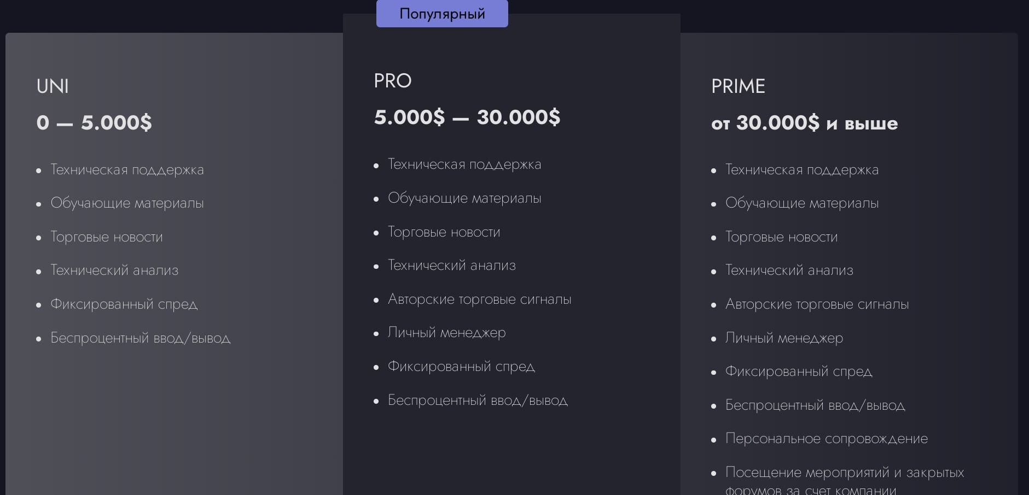Click Беспроцентный ввод/вывод in the PRIME plan
1029x495 pixels.
815,405
